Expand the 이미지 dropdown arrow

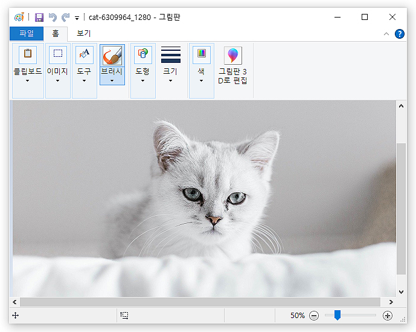(x=57, y=81)
